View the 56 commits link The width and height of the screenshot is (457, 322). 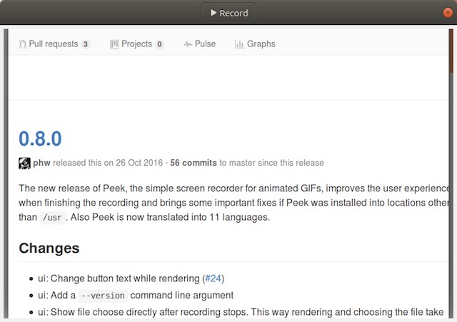pyautogui.click(x=193, y=163)
